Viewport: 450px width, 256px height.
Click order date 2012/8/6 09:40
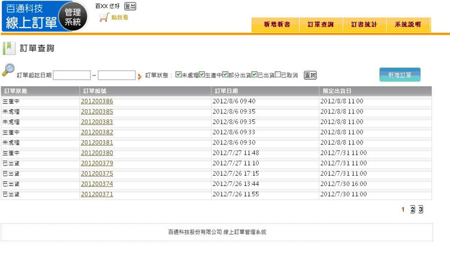(x=234, y=101)
